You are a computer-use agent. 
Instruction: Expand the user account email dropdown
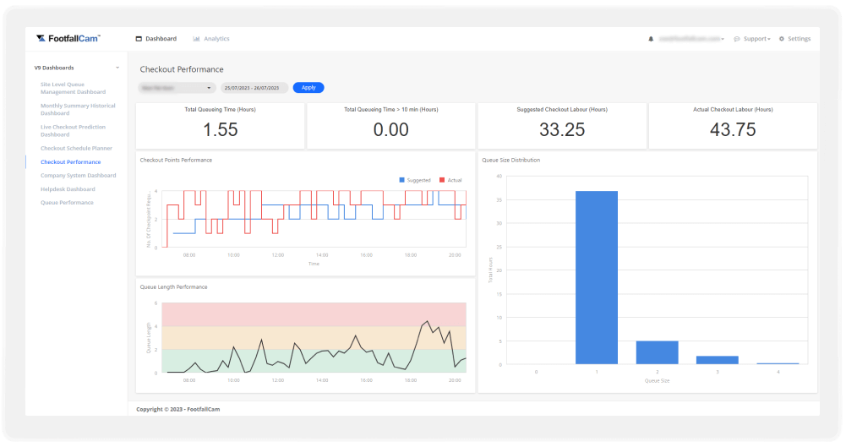tap(691, 39)
